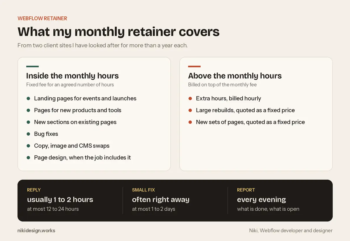The height and width of the screenshot is (241, 350).
Task: Select 'Pages for new products and tools'
Action: tap(78, 110)
